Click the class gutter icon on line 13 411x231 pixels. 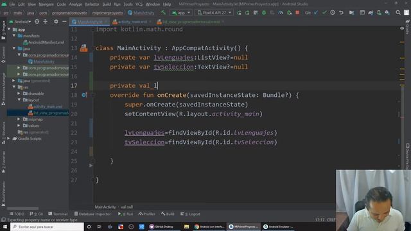click(x=83, y=48)
